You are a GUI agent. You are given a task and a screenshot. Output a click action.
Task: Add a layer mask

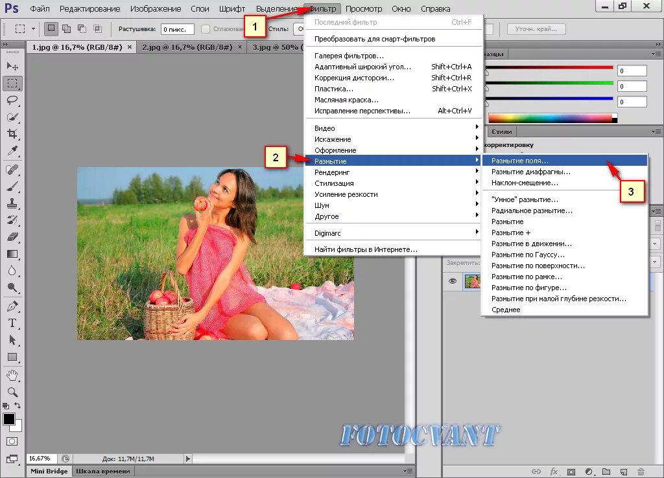tap(571, 472)
